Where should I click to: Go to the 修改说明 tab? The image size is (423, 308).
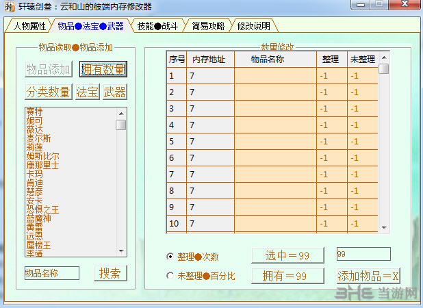(253, 26)
